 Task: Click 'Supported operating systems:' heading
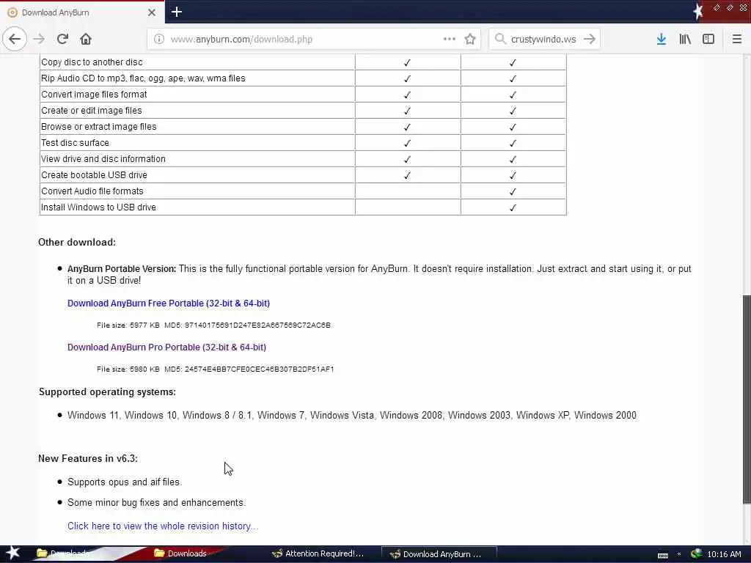pyautogui.click(x=107, y=392)
